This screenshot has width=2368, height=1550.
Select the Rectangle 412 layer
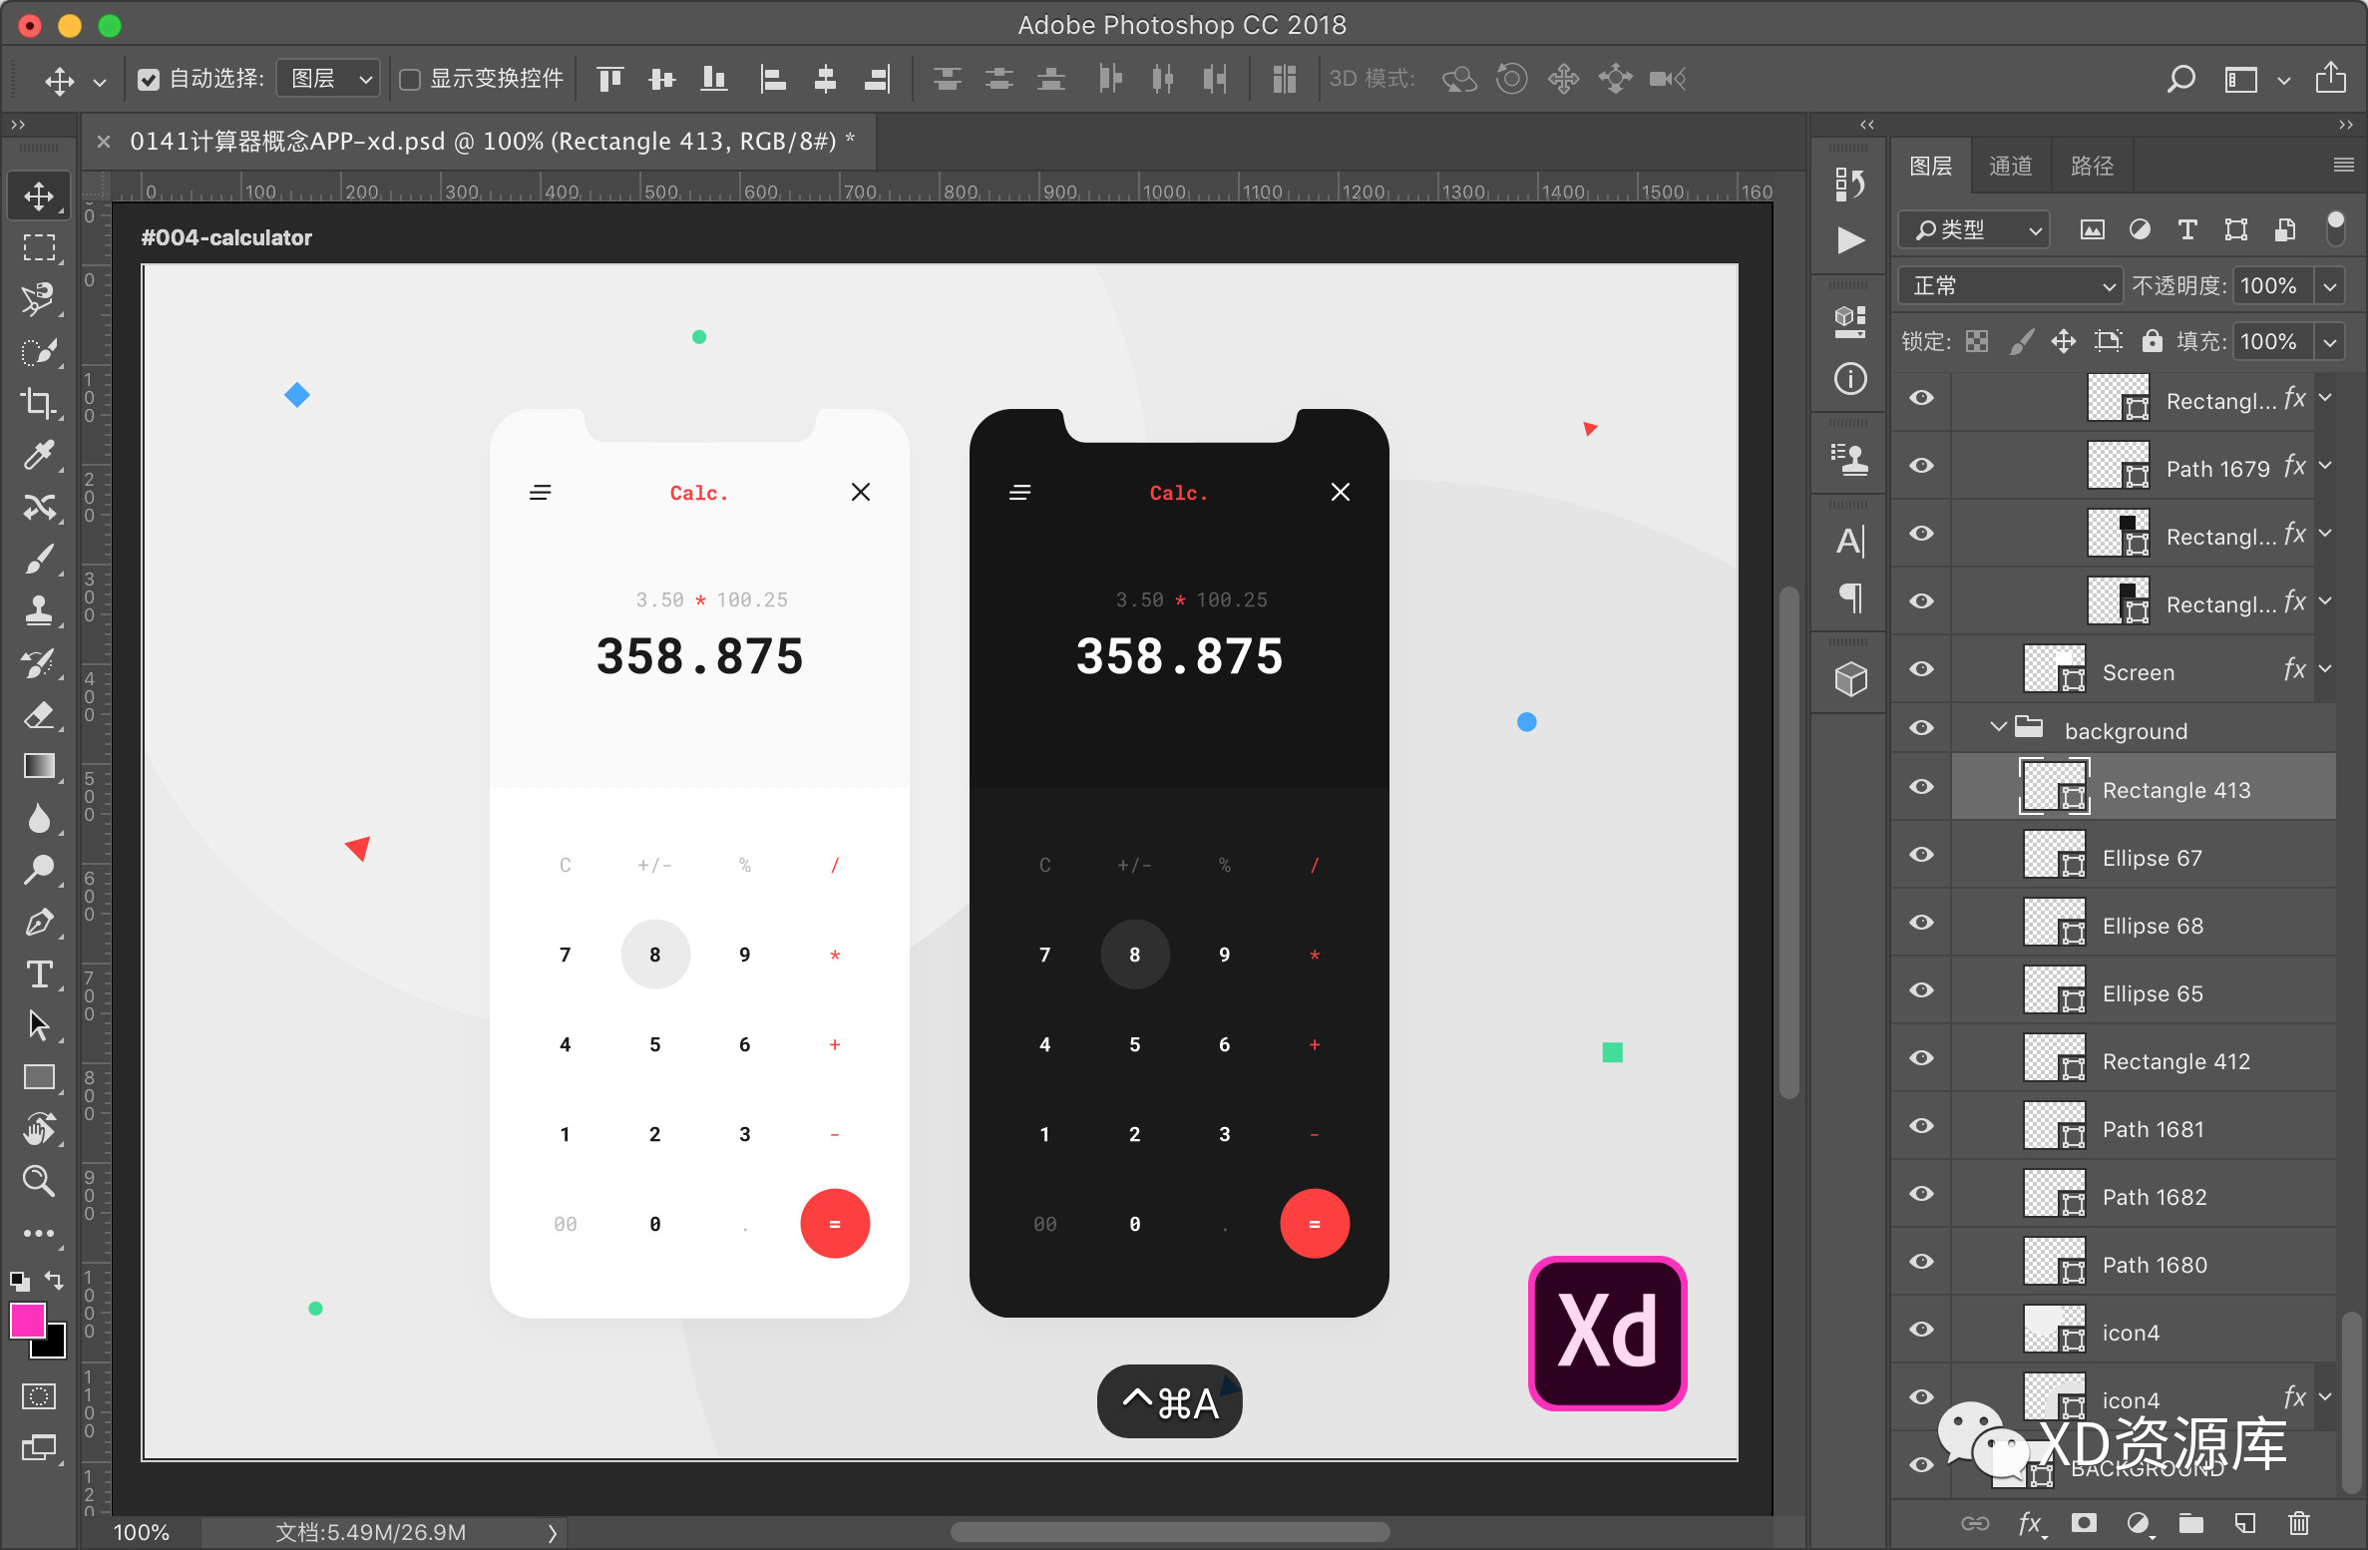tap(2174, 1061)
